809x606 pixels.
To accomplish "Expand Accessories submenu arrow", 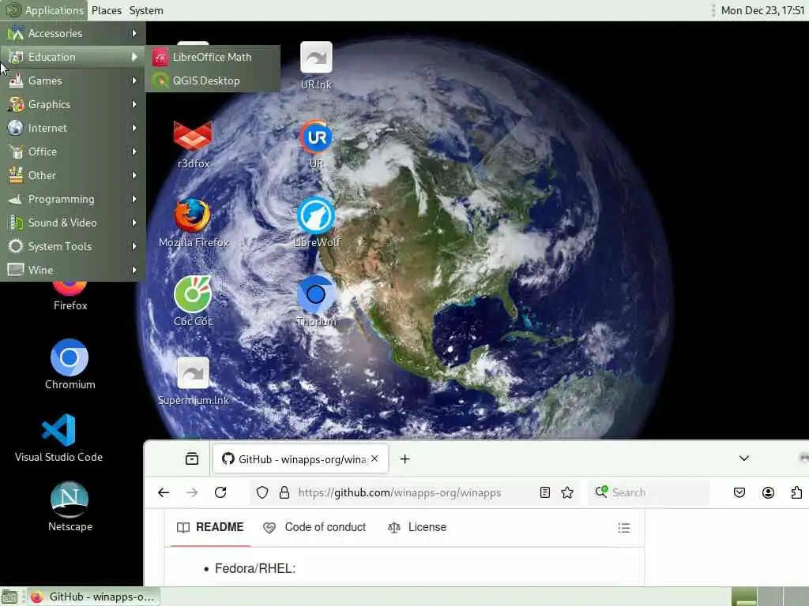I will [x=134, y=33].
